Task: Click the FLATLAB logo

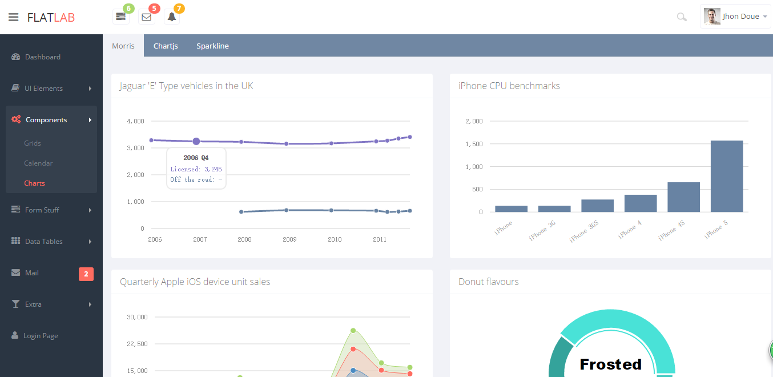Action: (x=51, y=17)
